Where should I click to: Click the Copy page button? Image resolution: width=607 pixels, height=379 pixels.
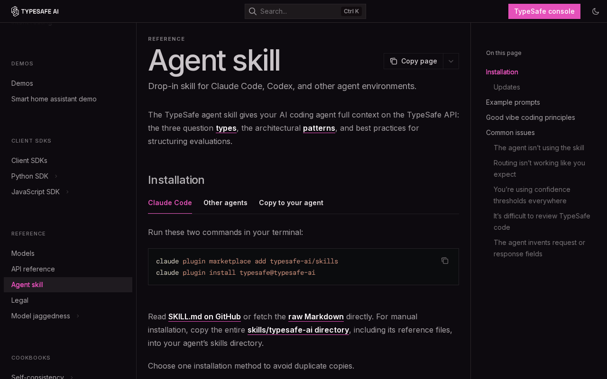click(414, 61)
